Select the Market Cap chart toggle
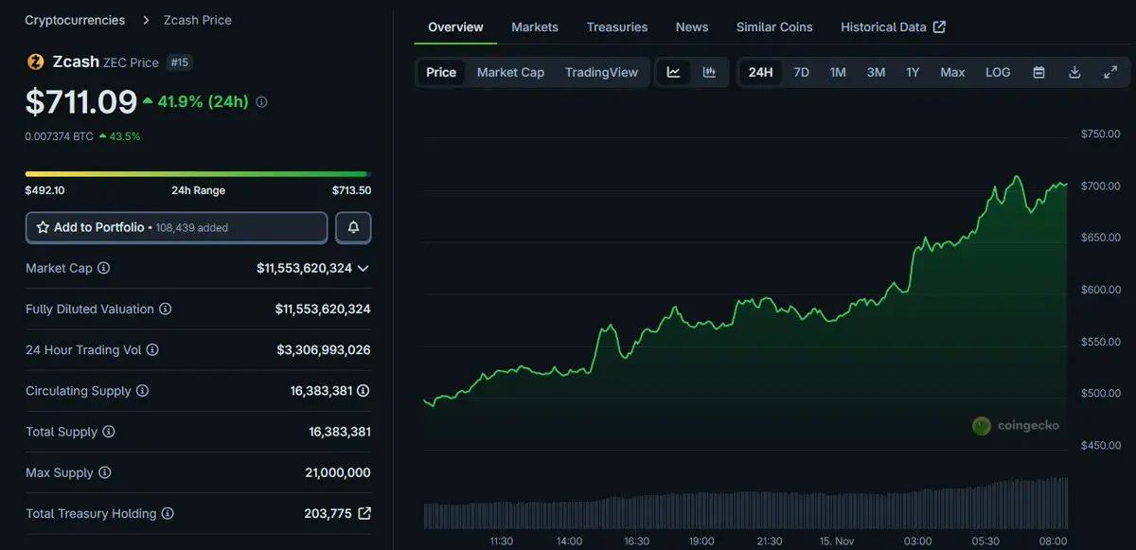 (x=510, y=72)
